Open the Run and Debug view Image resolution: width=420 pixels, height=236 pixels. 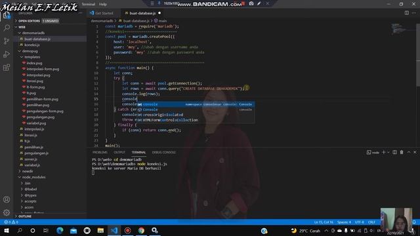[7, 54]
